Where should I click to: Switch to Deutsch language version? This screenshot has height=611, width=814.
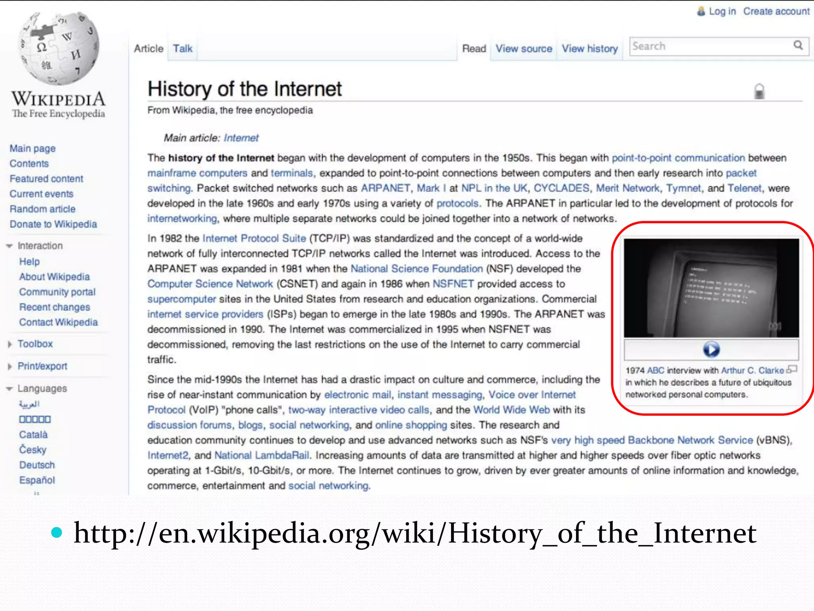click(37, 465)
